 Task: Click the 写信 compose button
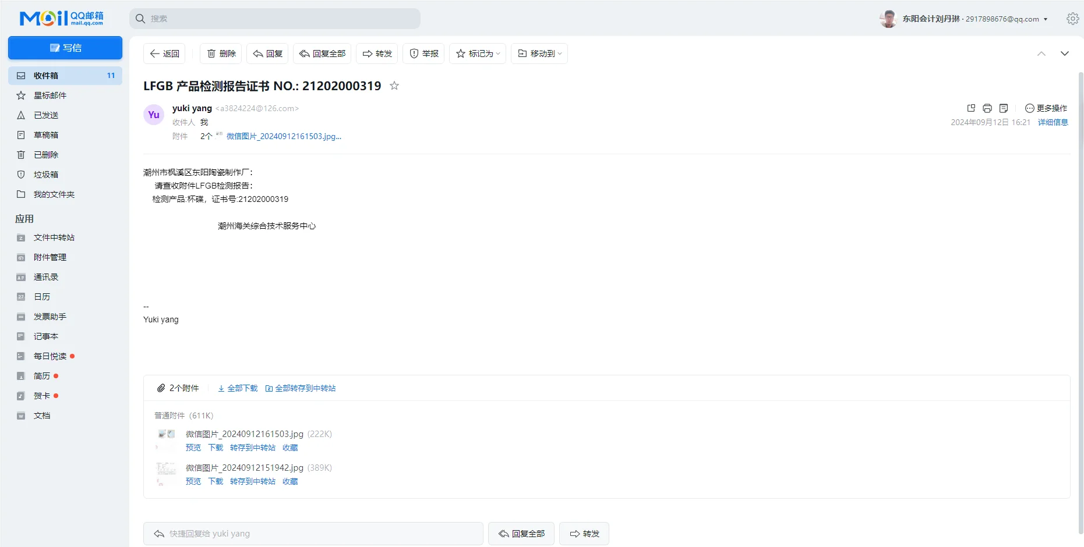[65, 48]
